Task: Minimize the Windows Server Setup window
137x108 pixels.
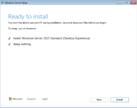Action: (120, 3)
